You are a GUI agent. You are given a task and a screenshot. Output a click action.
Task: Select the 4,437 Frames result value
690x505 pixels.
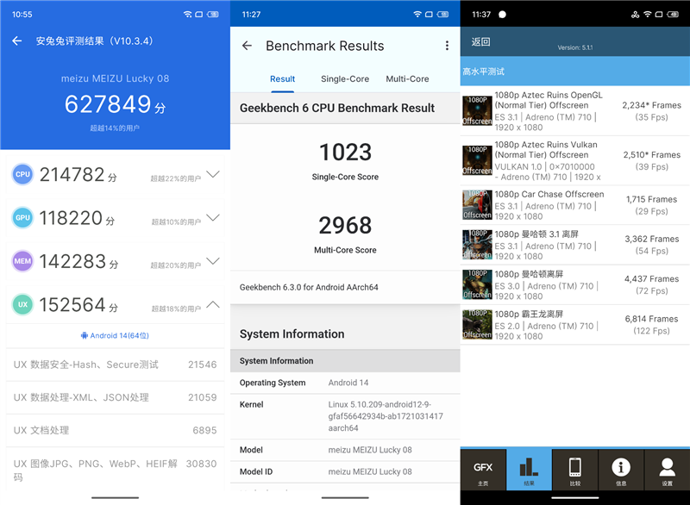tap(651, 279)
